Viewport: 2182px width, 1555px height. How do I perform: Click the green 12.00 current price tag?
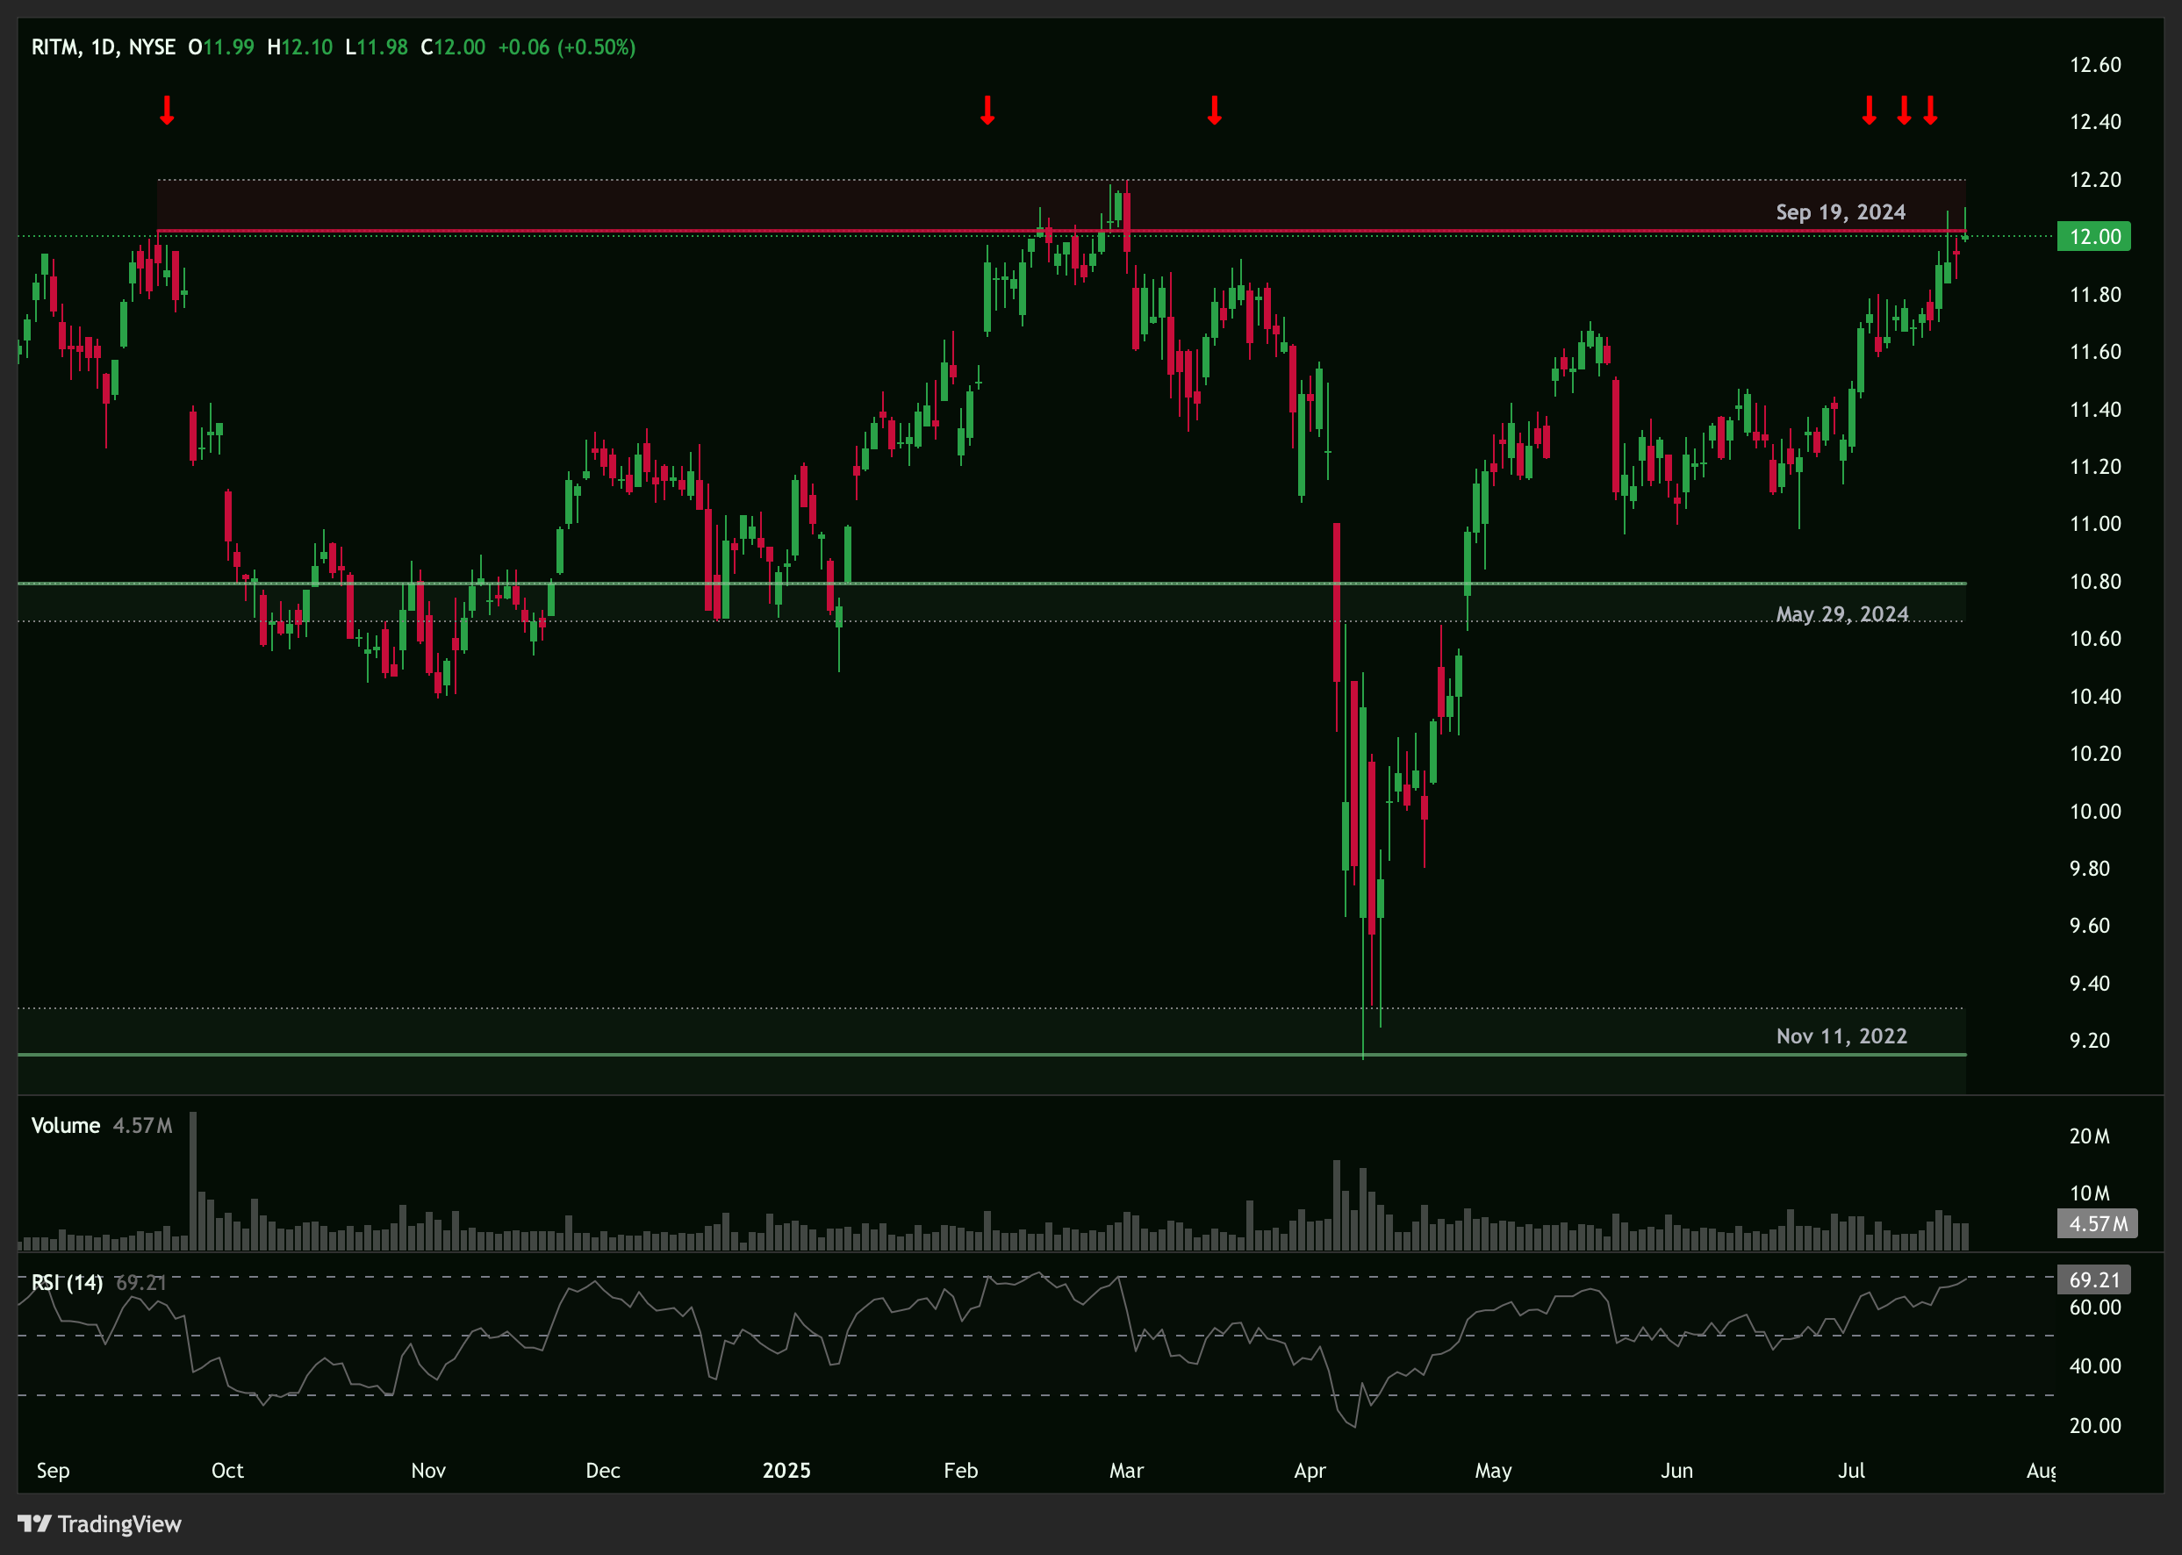(2093, 237)
